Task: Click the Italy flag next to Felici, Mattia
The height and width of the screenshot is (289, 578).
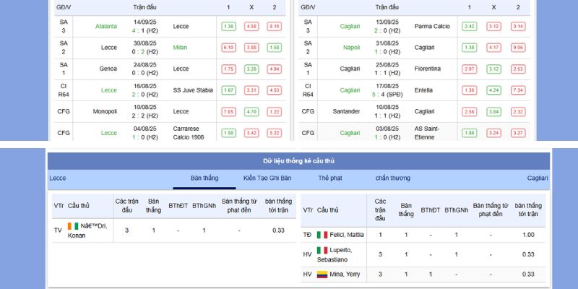Action: click(322, 235)
